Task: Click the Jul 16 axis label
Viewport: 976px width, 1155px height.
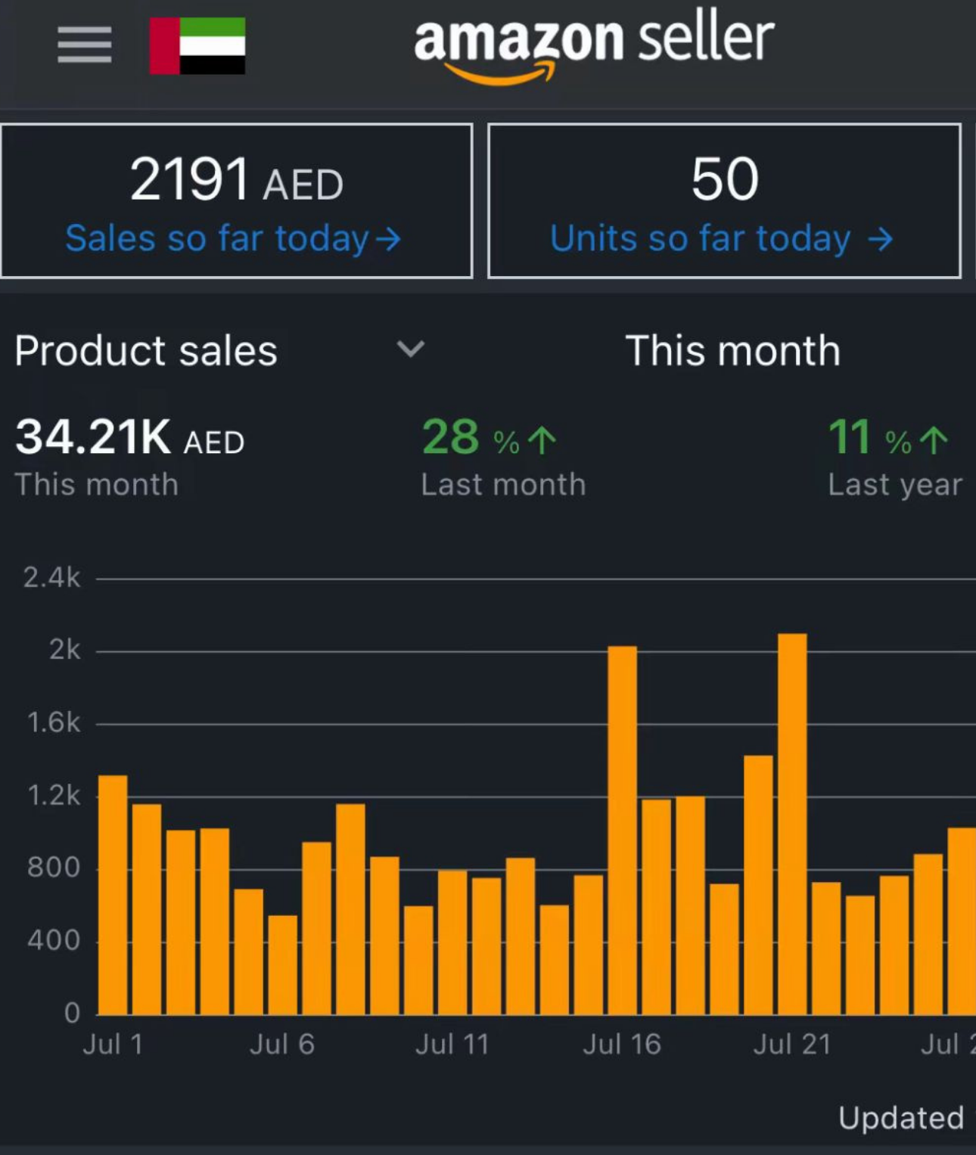Action: (622, 1045)
